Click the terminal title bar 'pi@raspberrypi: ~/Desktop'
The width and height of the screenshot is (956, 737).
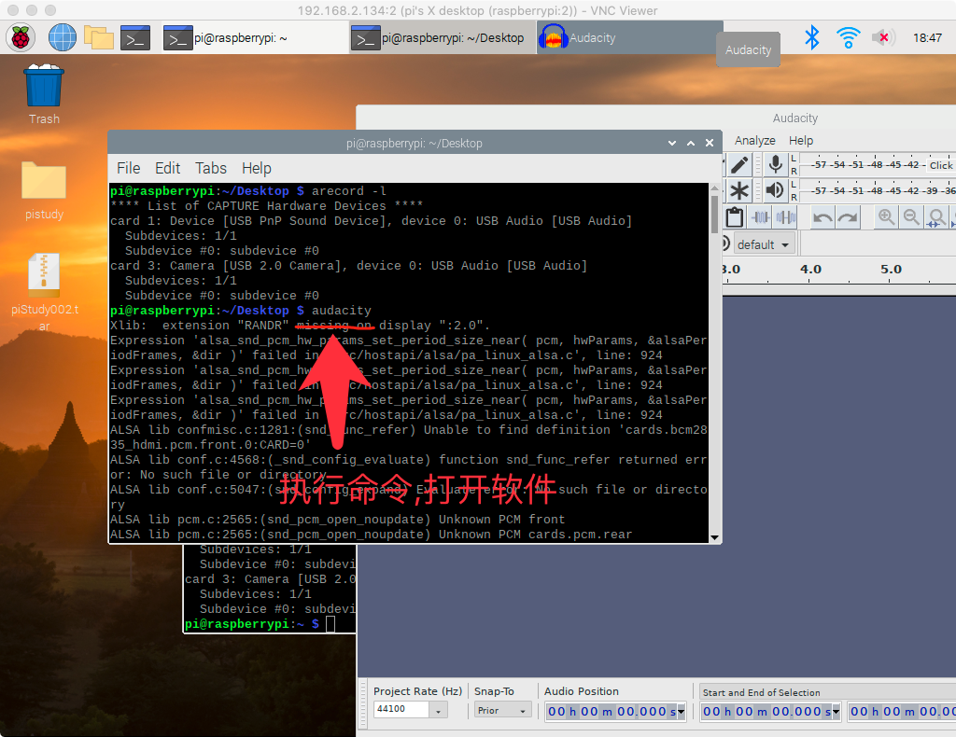414,143
